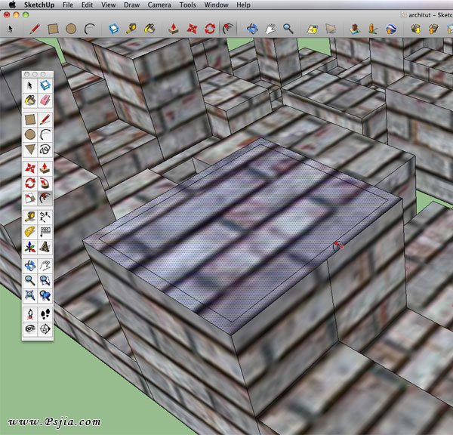The image size is (453, 435).
Task: Click the Orbit tool in top toolbar
Action: 251,29
